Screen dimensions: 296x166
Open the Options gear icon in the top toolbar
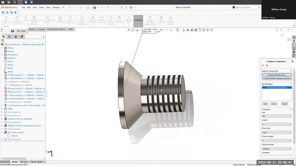(x=131, y=7)
